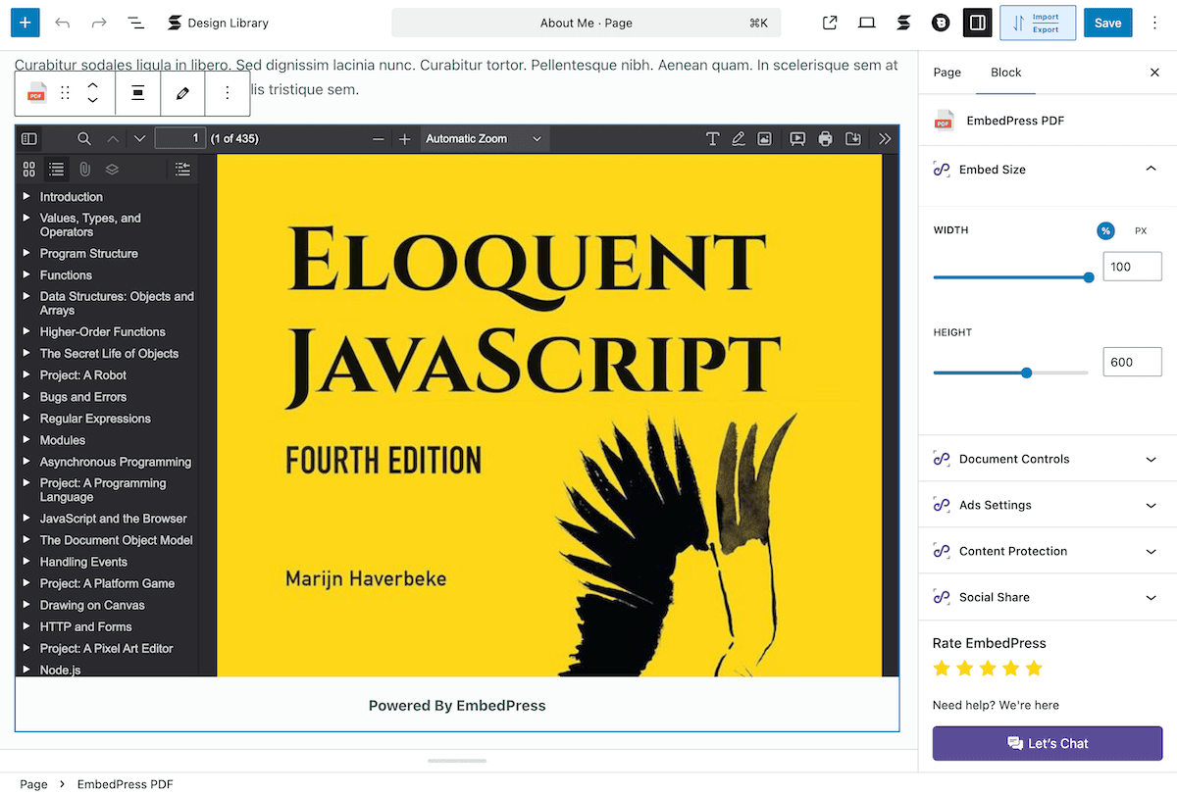The image size is (1177, 795).
Task: Open the PDF viewer tools menu
Action: click(885, 139)
